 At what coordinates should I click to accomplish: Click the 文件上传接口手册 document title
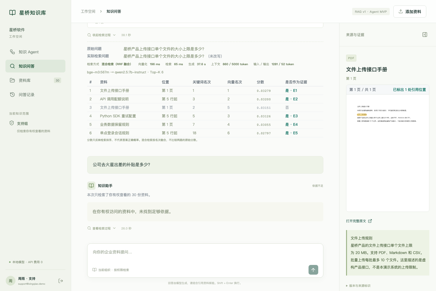pos(367,69)
